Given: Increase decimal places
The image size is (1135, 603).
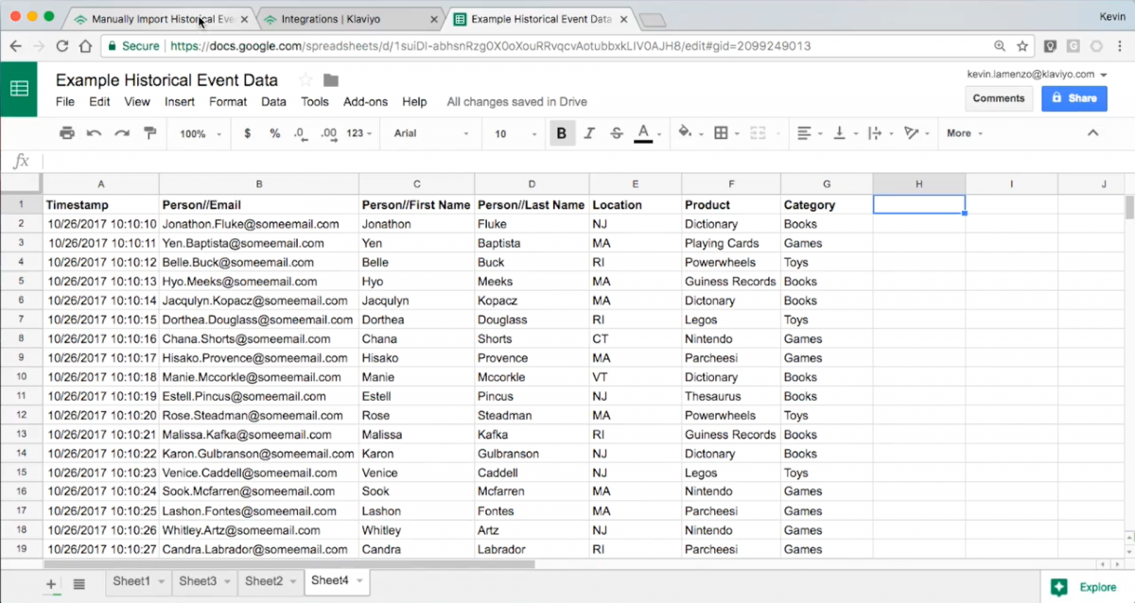Looking at the screenshot, I should (328, 133).
